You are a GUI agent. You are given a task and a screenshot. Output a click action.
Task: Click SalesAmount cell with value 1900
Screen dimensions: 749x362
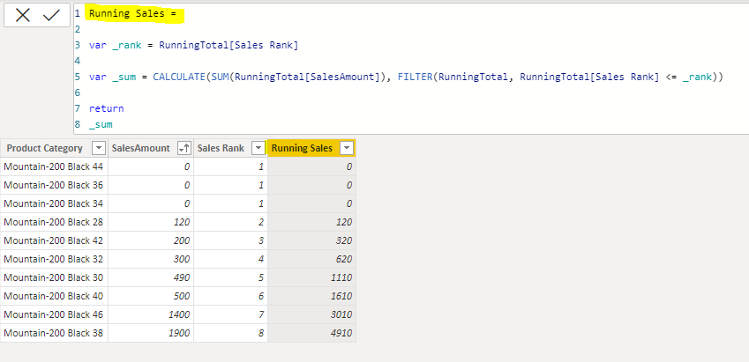[x=151, y=333]
